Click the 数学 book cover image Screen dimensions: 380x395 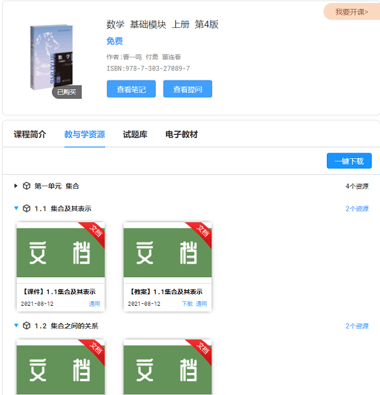(x=51, y=57)
